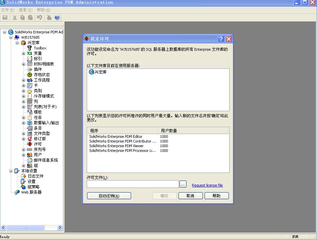Select the 材料明细表 BOM icon
317x240 pixels.
click(x=29, y=64)
